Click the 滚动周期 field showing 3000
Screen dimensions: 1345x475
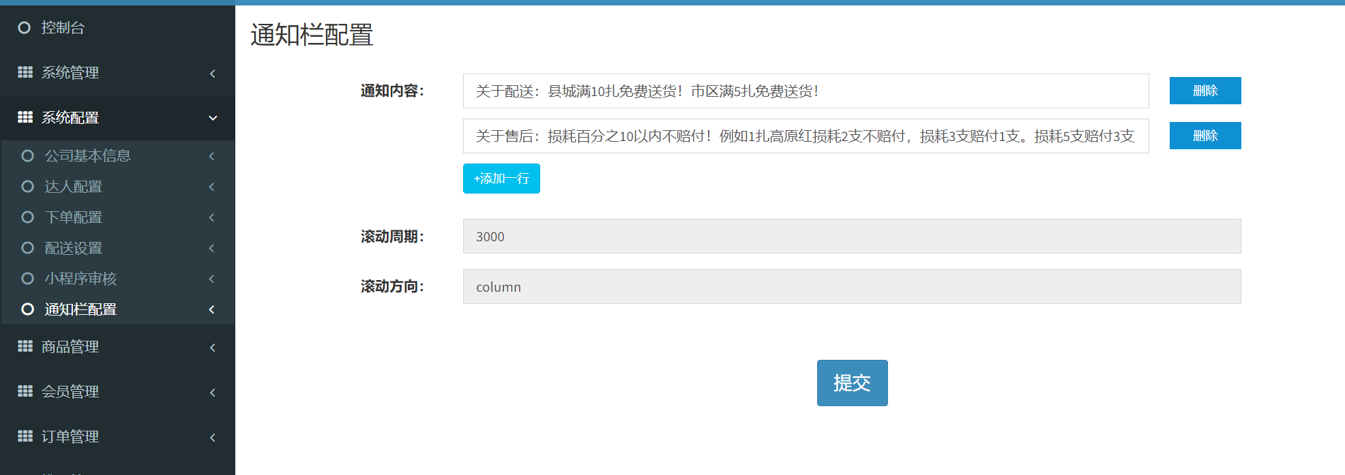(851, 236)
